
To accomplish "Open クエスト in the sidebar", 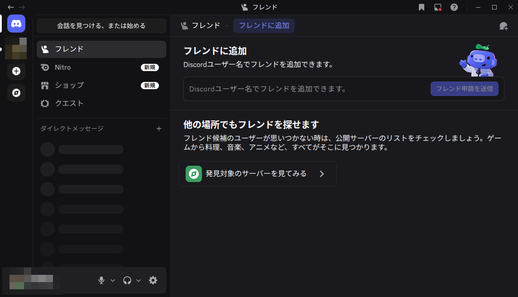I will click(101, 103).
